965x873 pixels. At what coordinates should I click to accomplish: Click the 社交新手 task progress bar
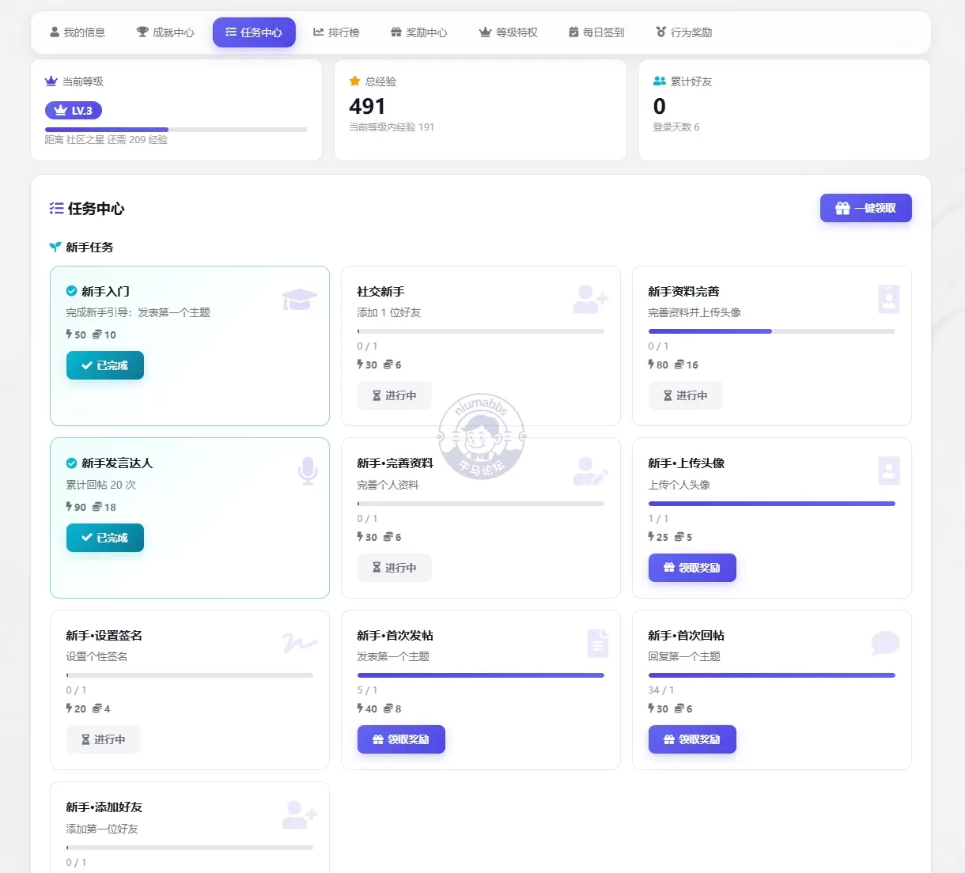pyautogui.click(x=481, y=331)
